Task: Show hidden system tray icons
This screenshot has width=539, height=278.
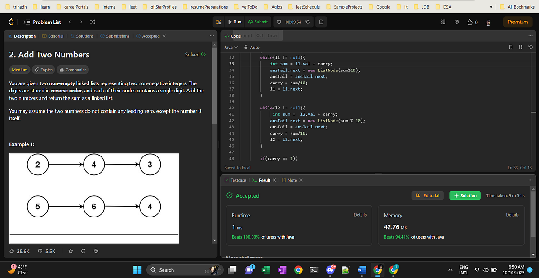Action: coord(451,270)
